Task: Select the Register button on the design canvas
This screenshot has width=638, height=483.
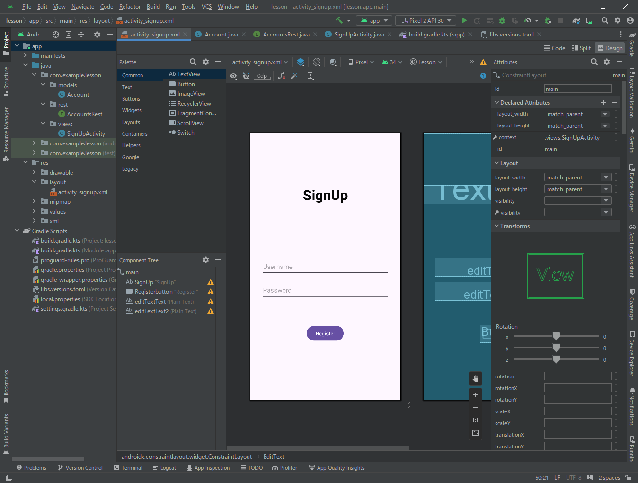Action: tap(325, 333)
